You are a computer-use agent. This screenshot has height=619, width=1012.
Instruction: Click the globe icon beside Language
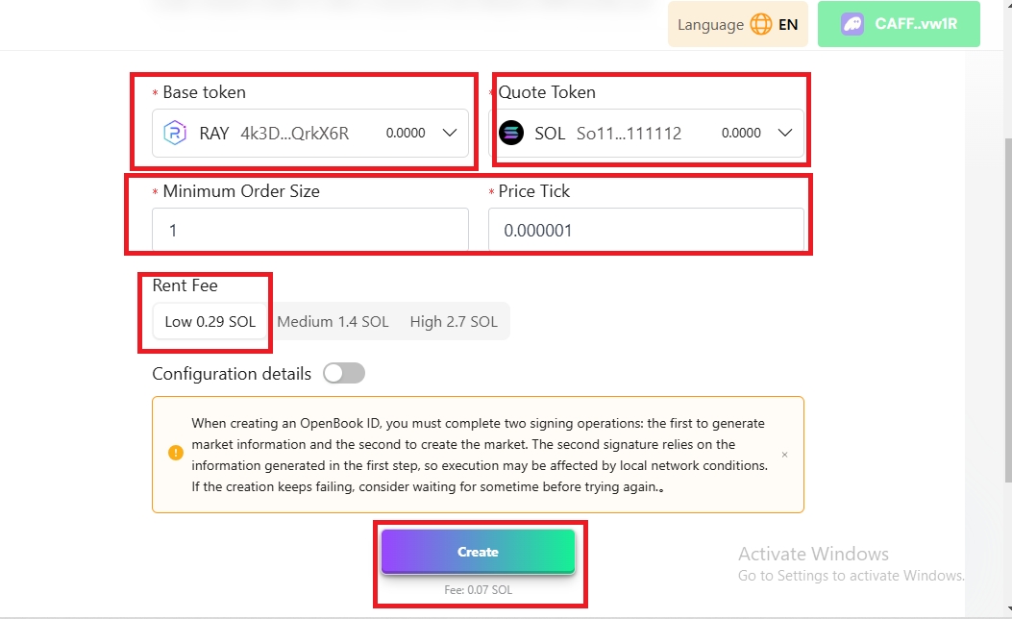click(x=761, y=25)
